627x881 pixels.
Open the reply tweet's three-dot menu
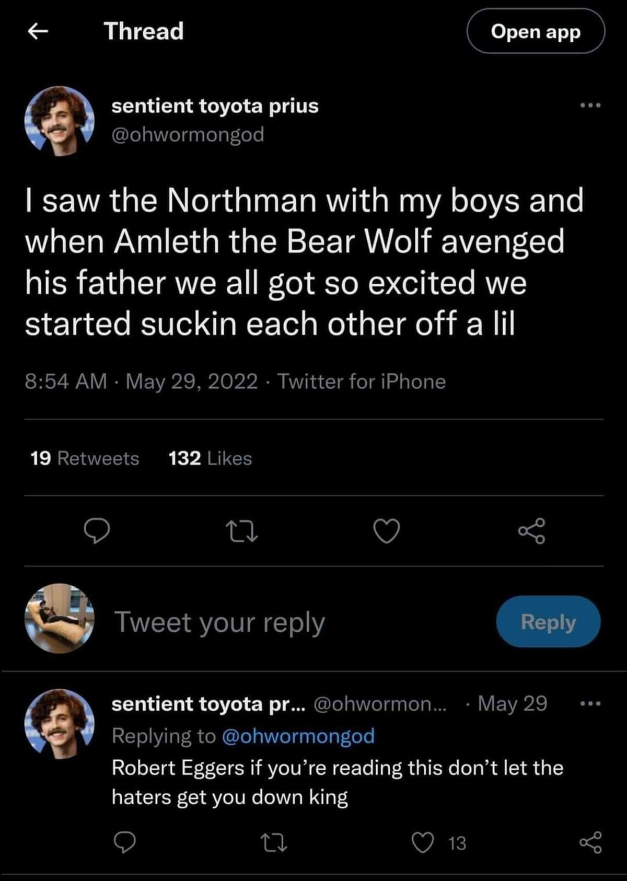point(590,704)
